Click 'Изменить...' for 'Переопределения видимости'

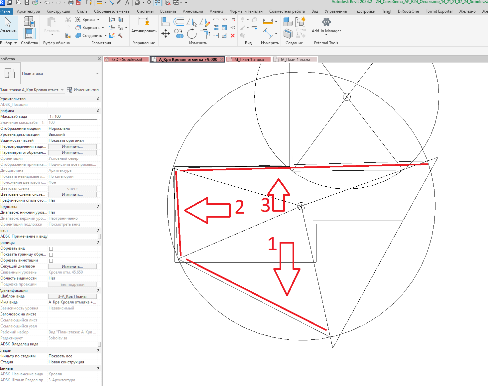(x=72, y=147)
